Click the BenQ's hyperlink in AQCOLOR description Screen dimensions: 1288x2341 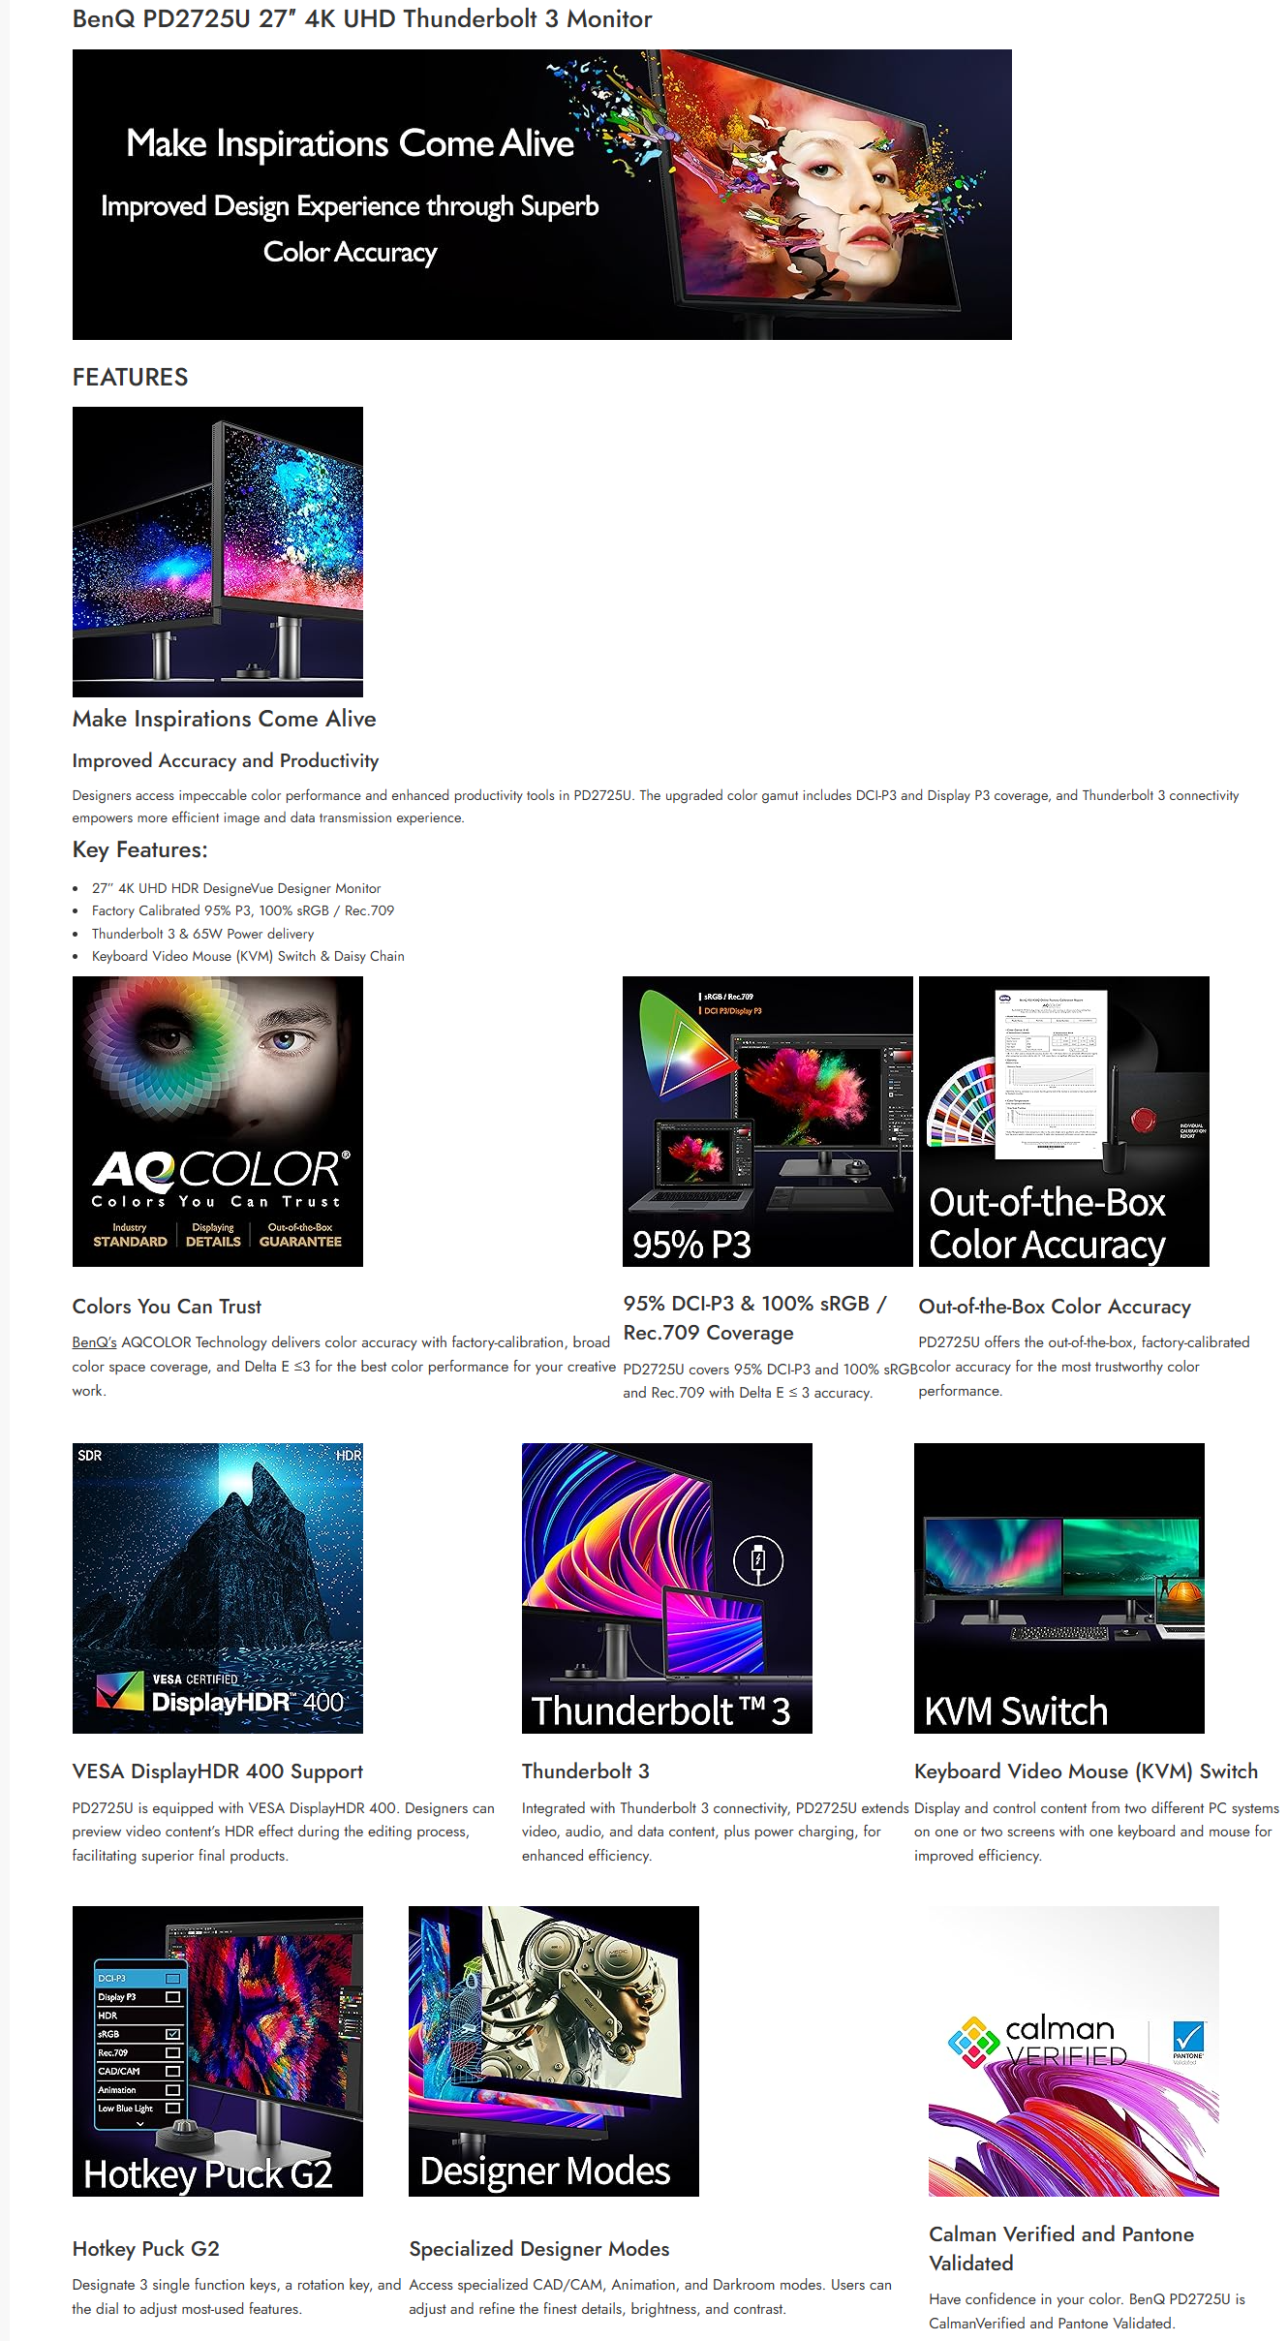pos(94,1342)
